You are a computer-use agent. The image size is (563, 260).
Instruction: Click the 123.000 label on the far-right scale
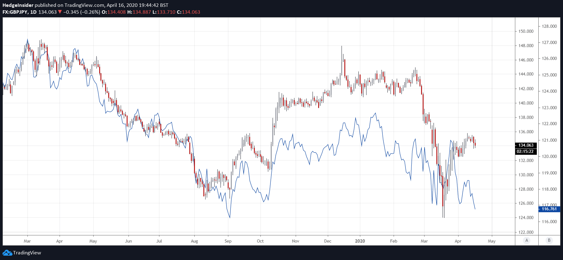coord(549,108)
